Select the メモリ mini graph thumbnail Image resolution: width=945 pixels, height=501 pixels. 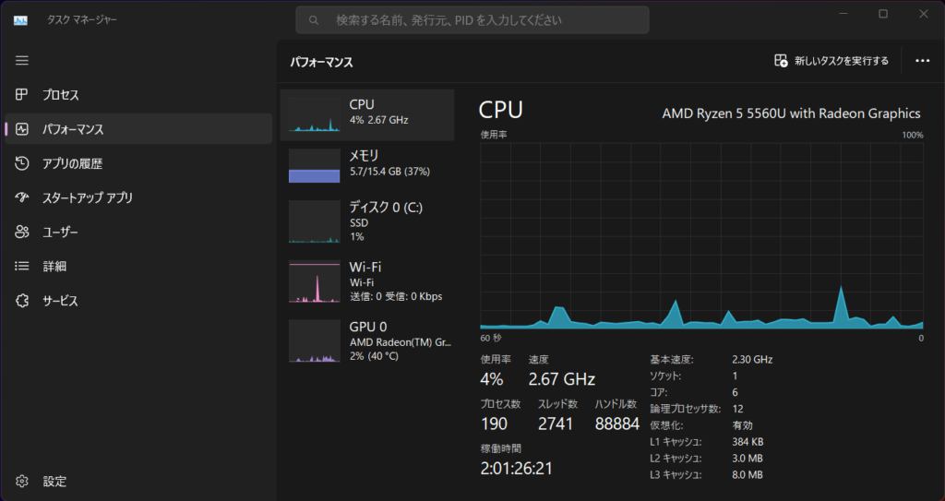pos(314,166)
